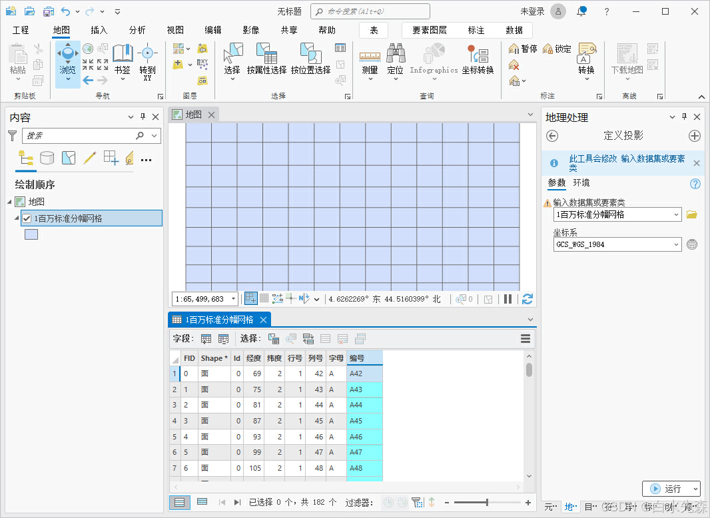
Task: Switch to the 分析 (Analysis) ribbon tab
Action: pyautogui.click(x=137, y=30)
